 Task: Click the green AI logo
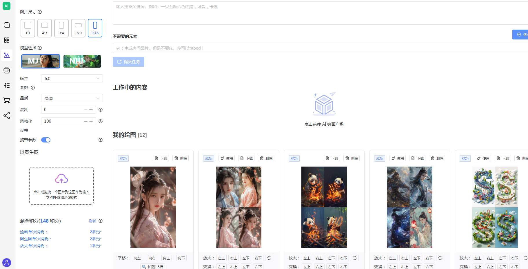click(x=6, y=6)
